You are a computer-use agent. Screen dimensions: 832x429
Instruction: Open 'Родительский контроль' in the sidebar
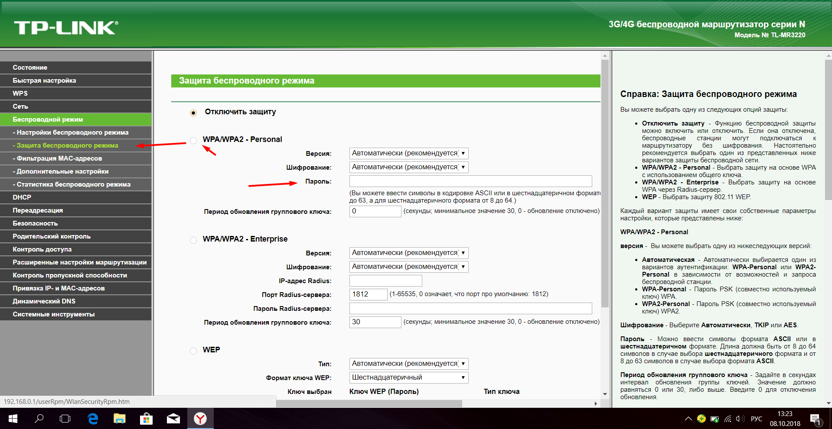[x=76, y=236]
